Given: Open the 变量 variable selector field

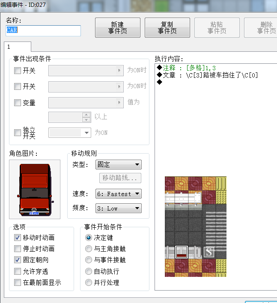Looking at the screenshot, I should pyautogui.click(x=86, y=103).
